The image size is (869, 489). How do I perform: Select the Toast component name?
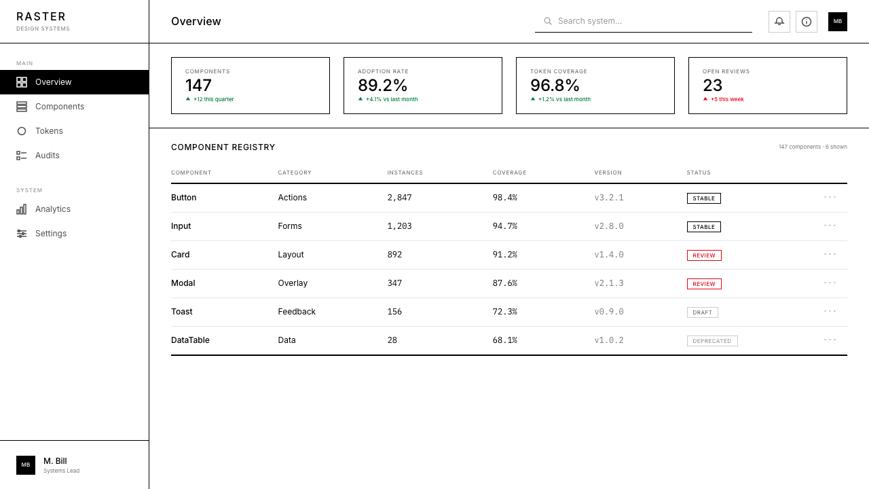(182, 312)
